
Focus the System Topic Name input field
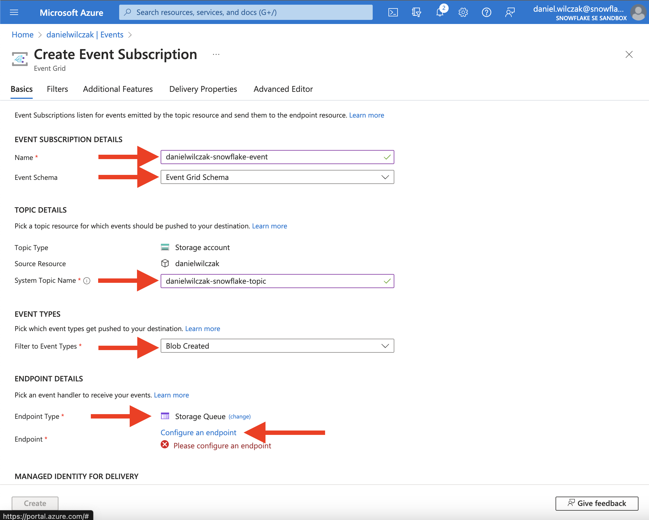pyautogui.click(x=277, y=281)
